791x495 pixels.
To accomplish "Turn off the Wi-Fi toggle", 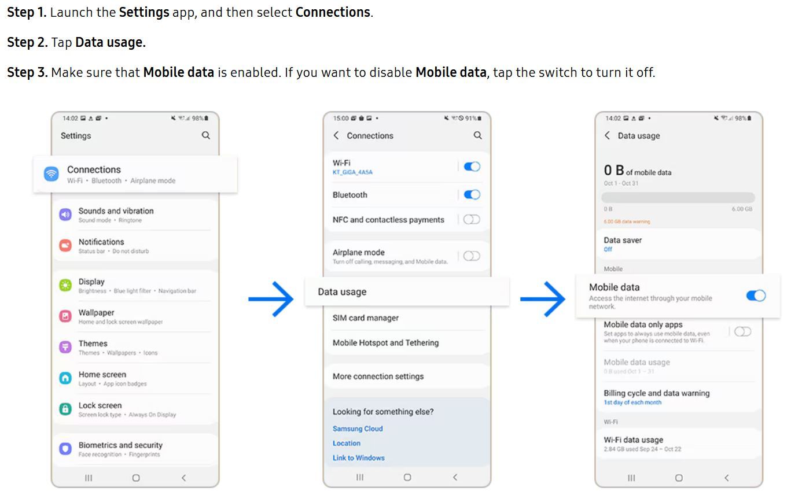I will pyautogui.click(x=472, y=167).
